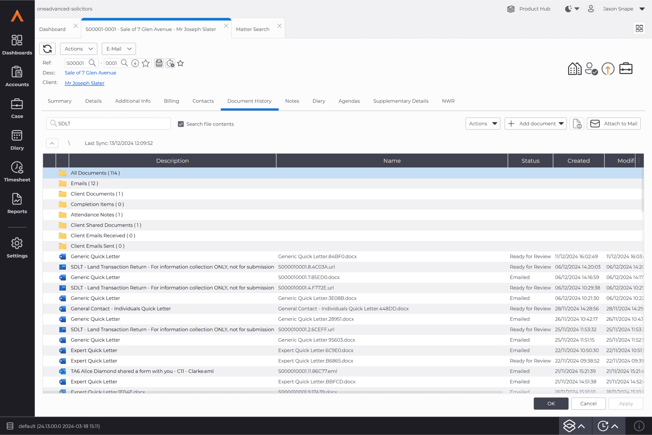The height and width of the screenshot is (435, 652).
Task: Click the Accounts sidebar icon
Action: tap(17, 76)
